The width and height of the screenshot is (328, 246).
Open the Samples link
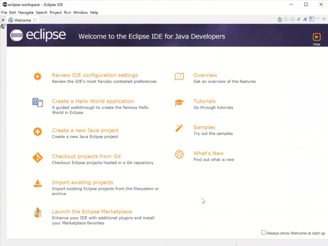pos(204,127)
